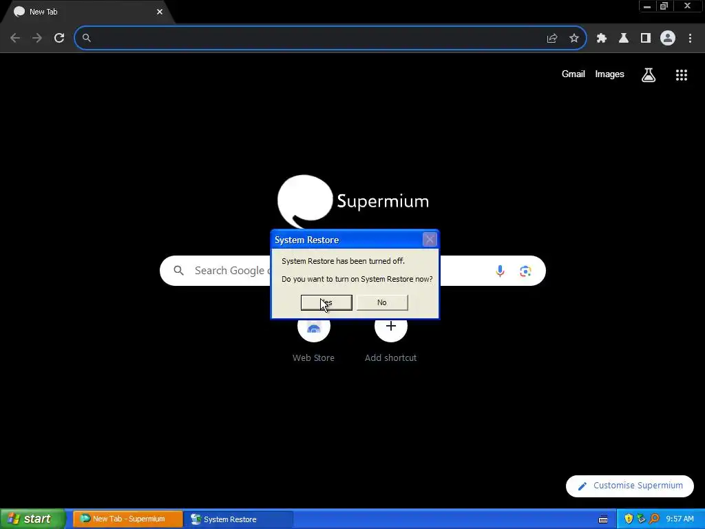Open the Images link

click(x=610, y=74)
